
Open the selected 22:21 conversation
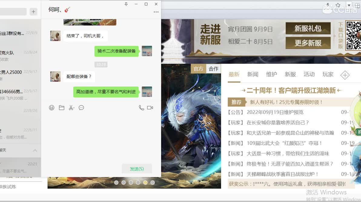(21, 167)
